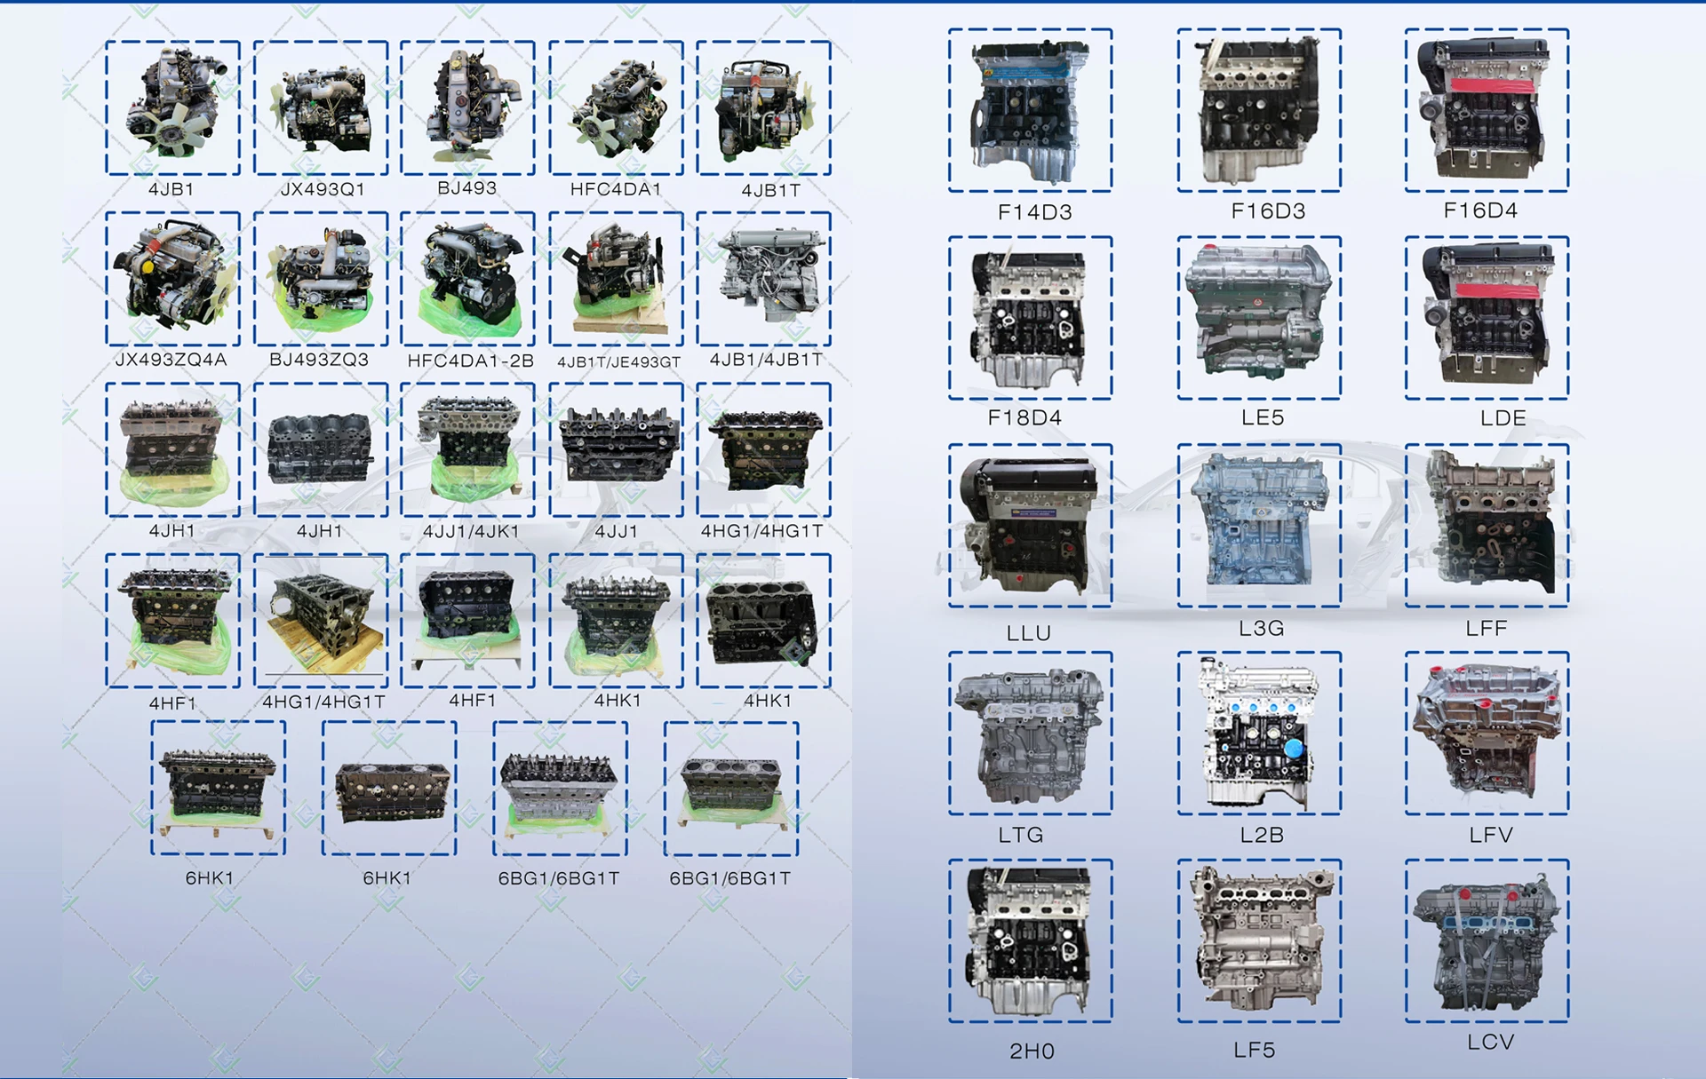The height and width of the screenshot is (1079, 1706).
Task: Open the HFC4DA1-2B engine image
Action: click(467, 278)
